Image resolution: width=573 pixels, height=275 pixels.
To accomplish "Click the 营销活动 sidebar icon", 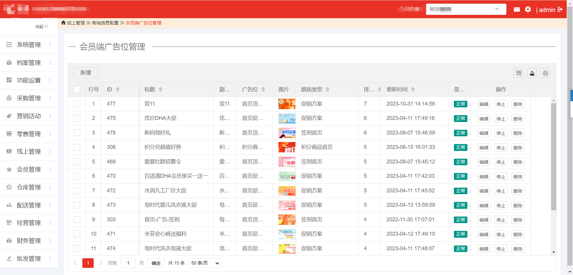I will tap(9, 116).
